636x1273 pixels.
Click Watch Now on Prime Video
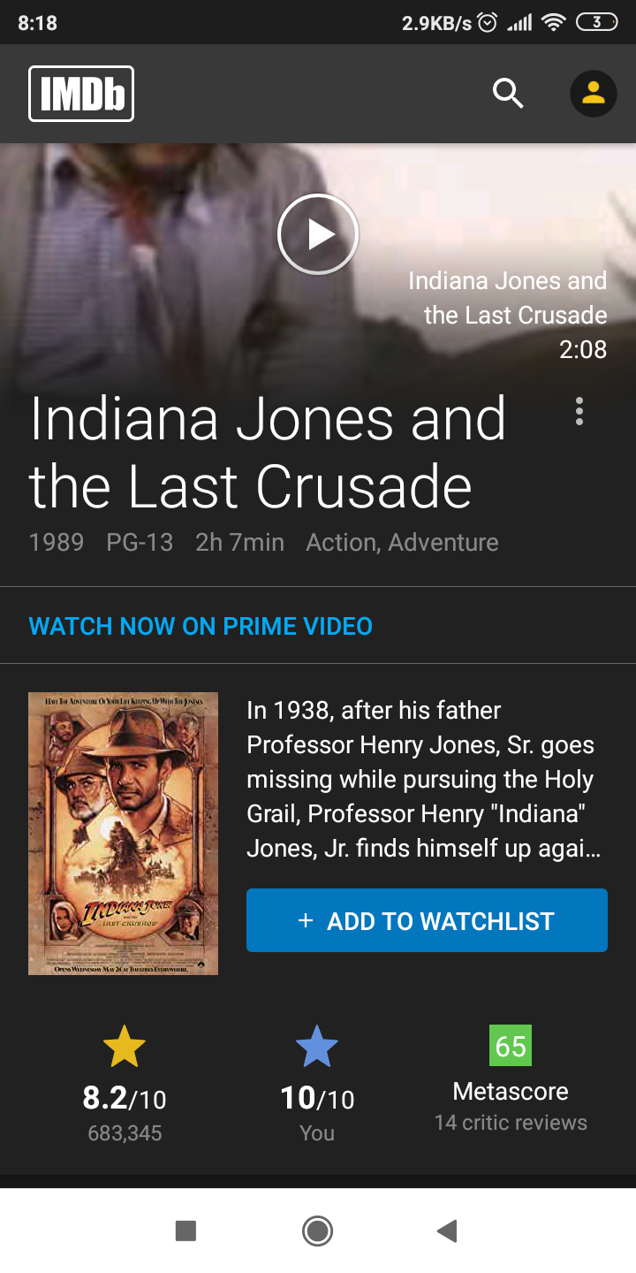click(201, 626)
